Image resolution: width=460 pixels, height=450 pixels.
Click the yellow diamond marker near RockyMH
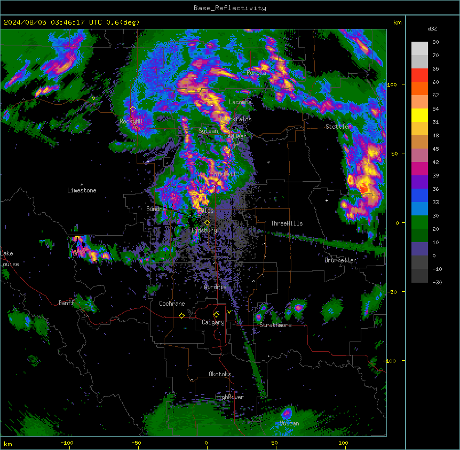133,109
